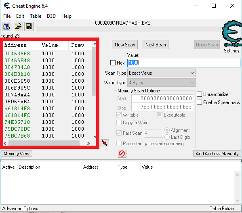Open the D3D menu

pos(51,16)
